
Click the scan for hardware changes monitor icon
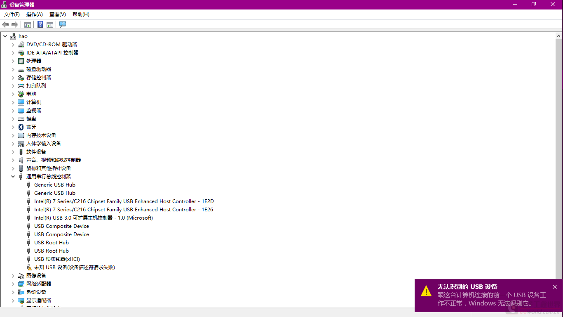point(63,25)
